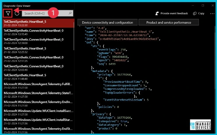Select StoreAgent.Telemetry.Fulfill... event
Viewport: 217px width, 135px height.
(x=38, y=86)
